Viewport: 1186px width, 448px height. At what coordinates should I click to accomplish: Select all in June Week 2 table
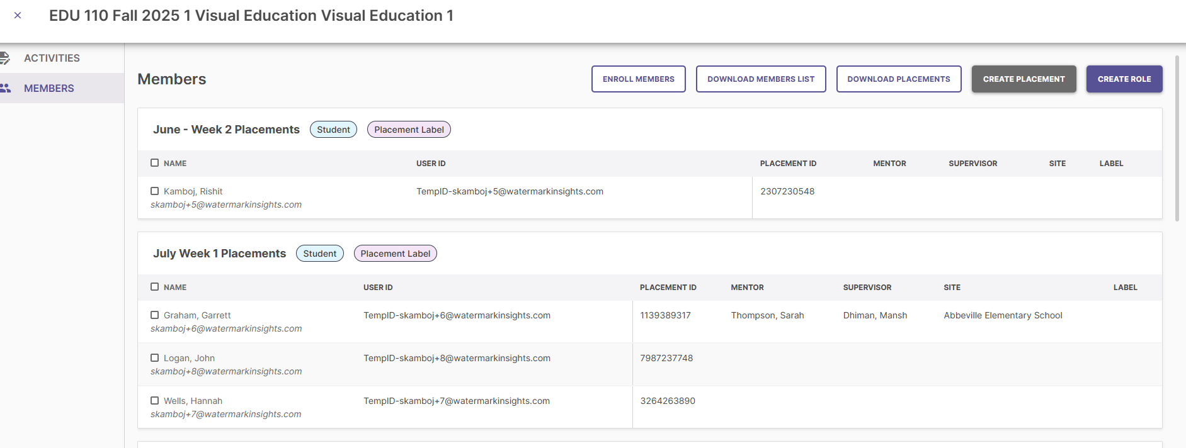coord(154,163)
